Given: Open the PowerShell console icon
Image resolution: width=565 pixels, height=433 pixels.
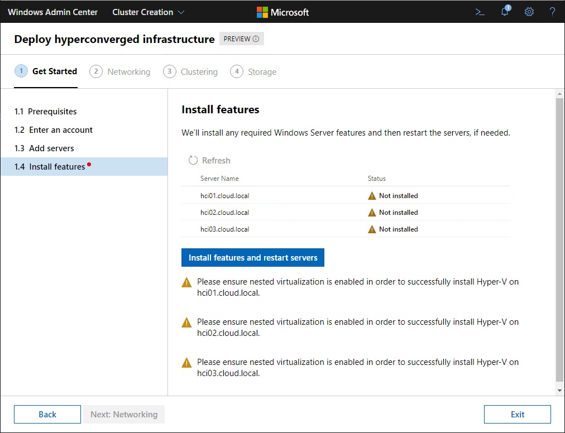Looking at the screenshot, I should [480, 12].
